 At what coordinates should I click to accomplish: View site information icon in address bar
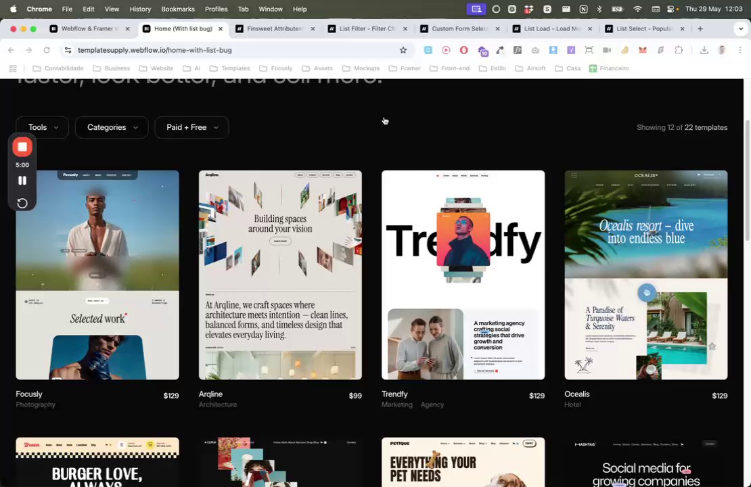68,50
